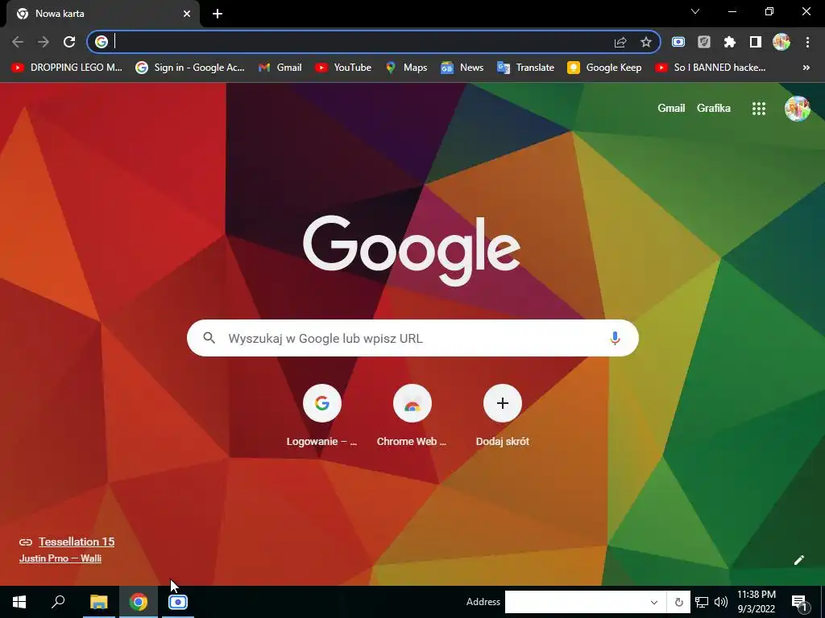This screenshot has width=825, height=618.
Task: Open the DROPPING LEGO M... bookmark
Action: (67, 68)
